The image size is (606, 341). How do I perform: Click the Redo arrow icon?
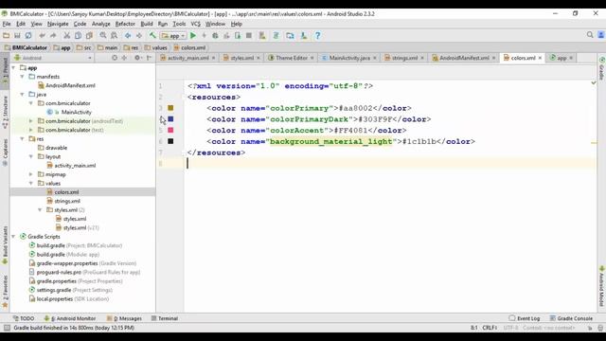pos(53,36)
